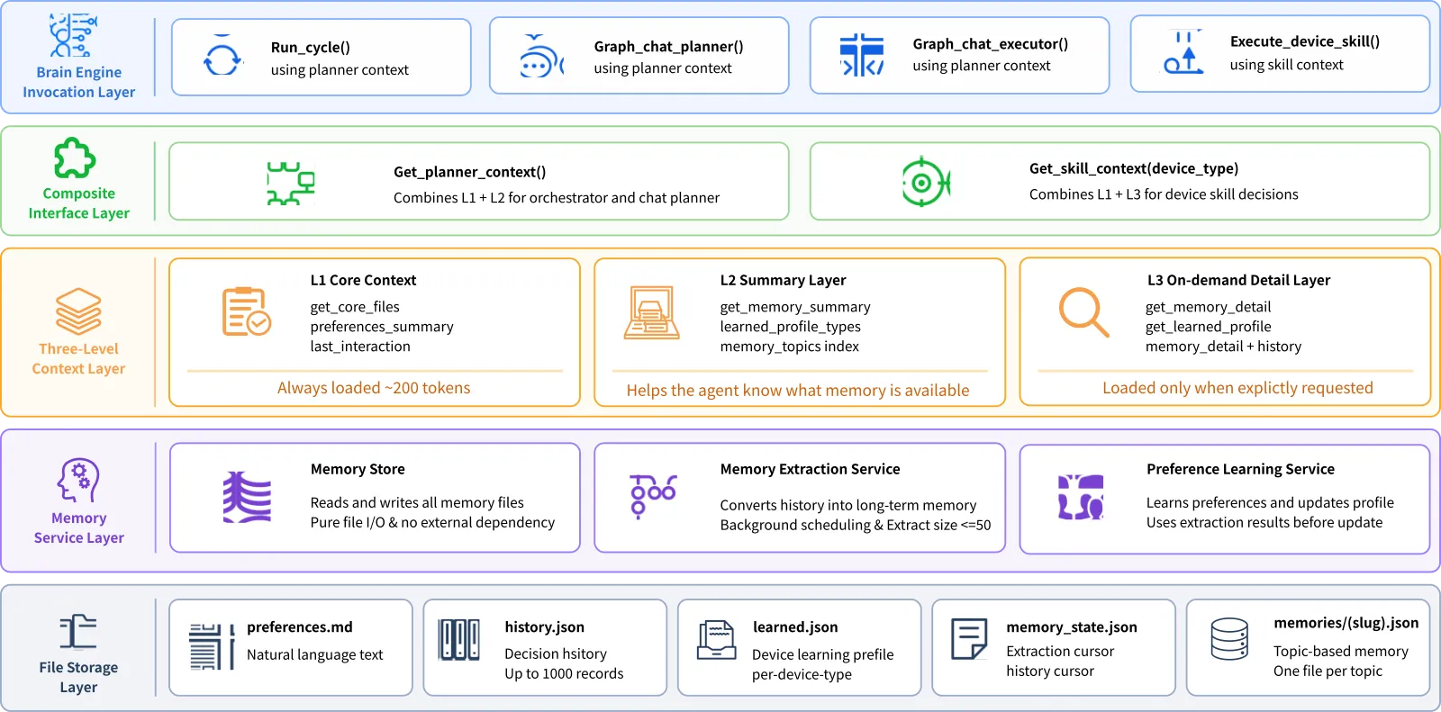Click the learned.json file tray icon
Image resolution: width=1441 pixels, height=712 pixels.
point(717,640)
